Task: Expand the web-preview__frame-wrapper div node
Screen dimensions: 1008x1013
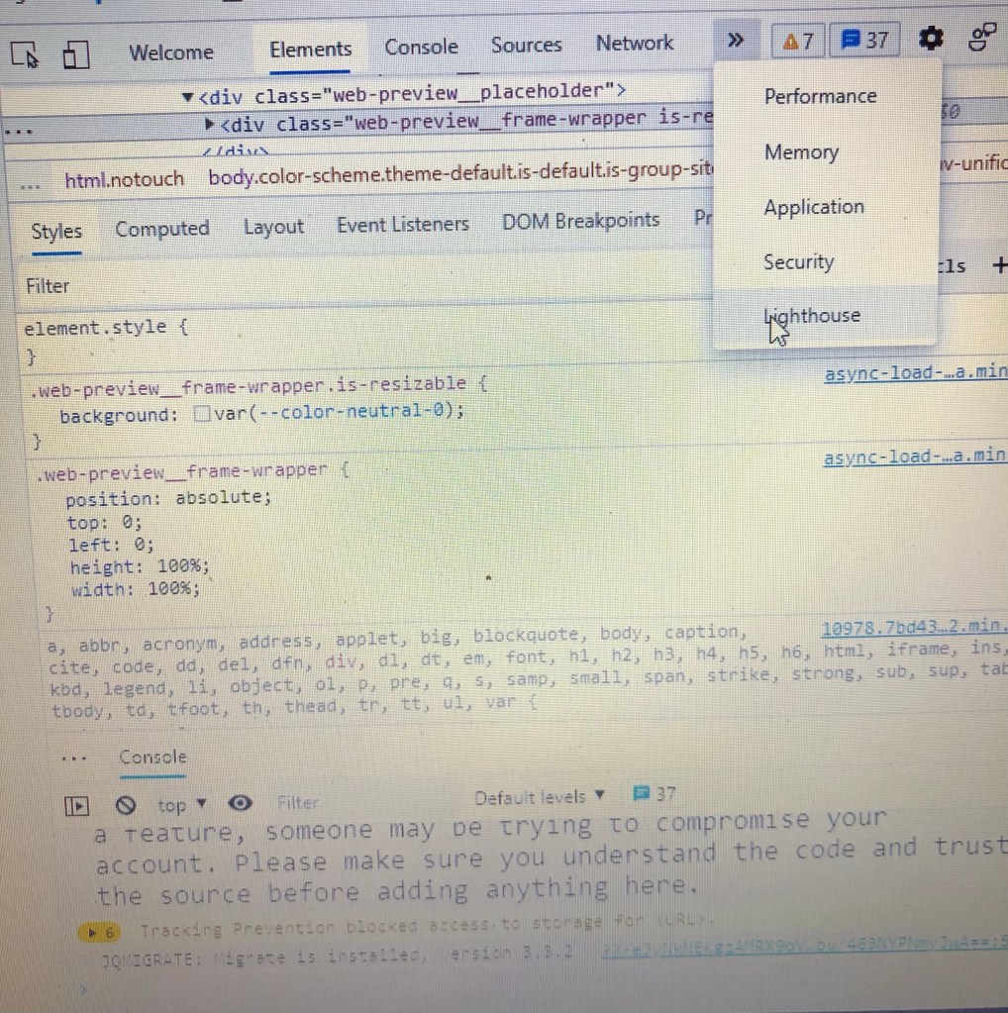Action: click(210, 125)
